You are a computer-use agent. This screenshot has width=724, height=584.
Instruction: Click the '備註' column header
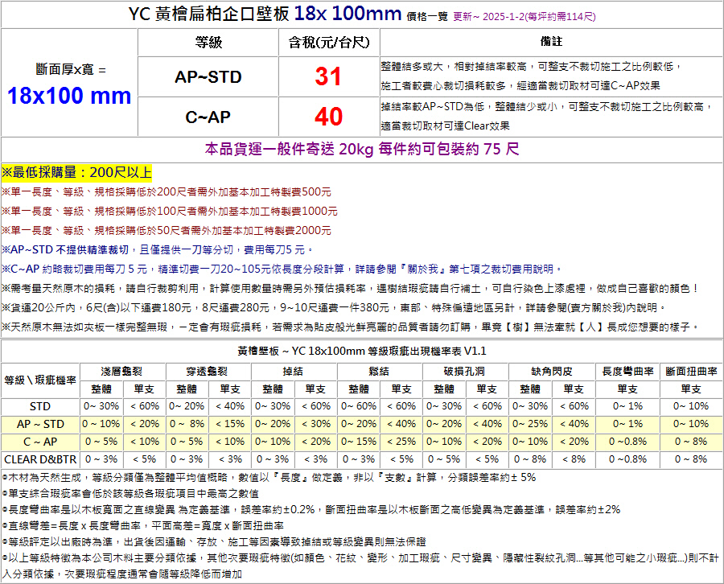(x=551, y=42)
